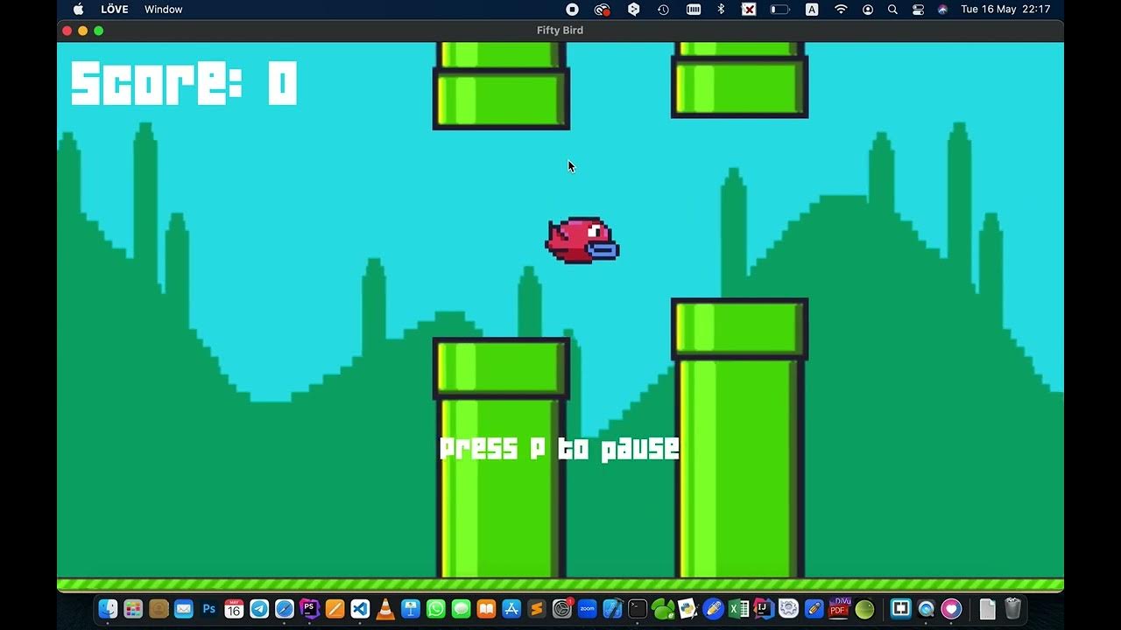Open Trash in the Dock
Image resolution: width=1121 pixels, height=630 pixels.
coord(1012,608)
